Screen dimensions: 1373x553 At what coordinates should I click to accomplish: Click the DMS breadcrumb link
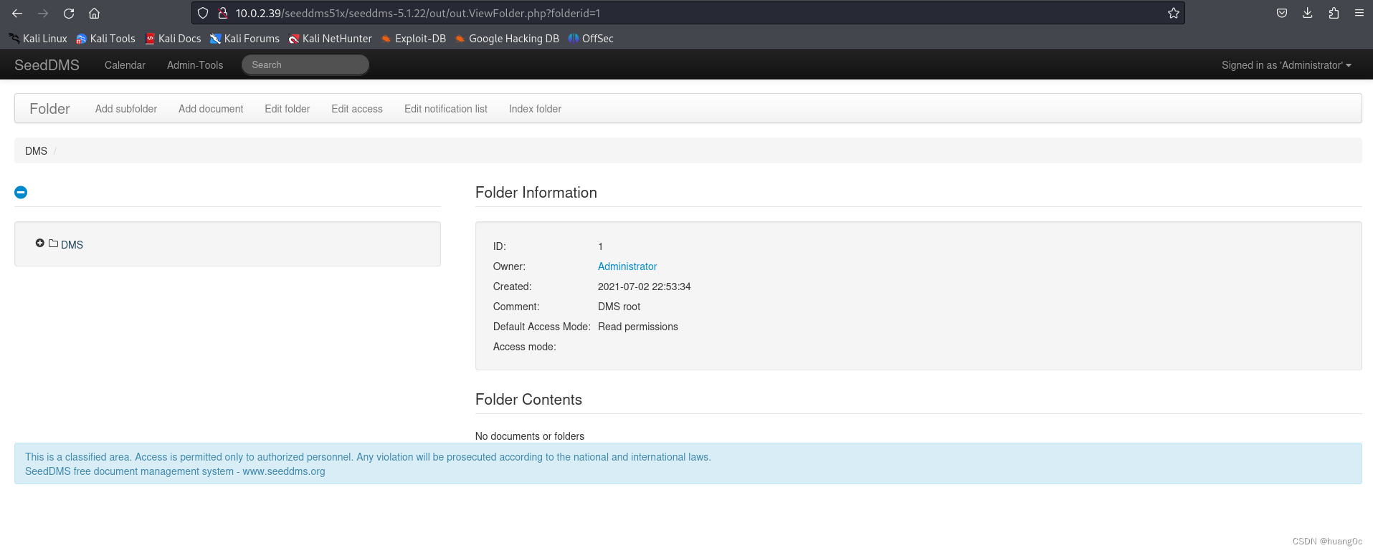[x=36, y=151]
